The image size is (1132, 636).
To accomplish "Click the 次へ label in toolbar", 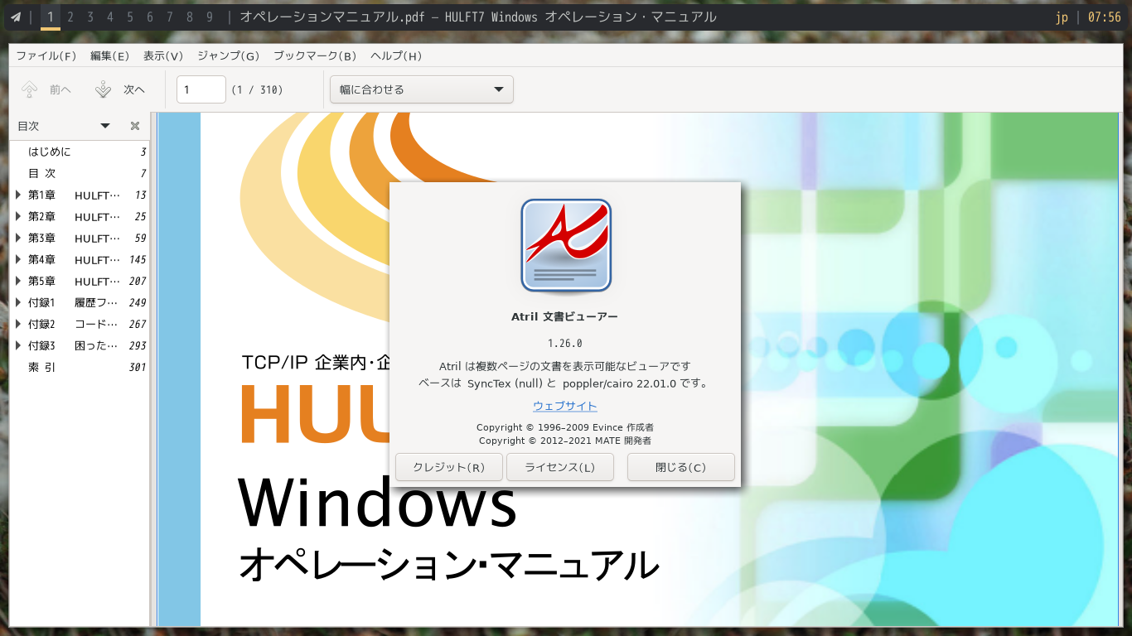I will click(x=134, y=89).
